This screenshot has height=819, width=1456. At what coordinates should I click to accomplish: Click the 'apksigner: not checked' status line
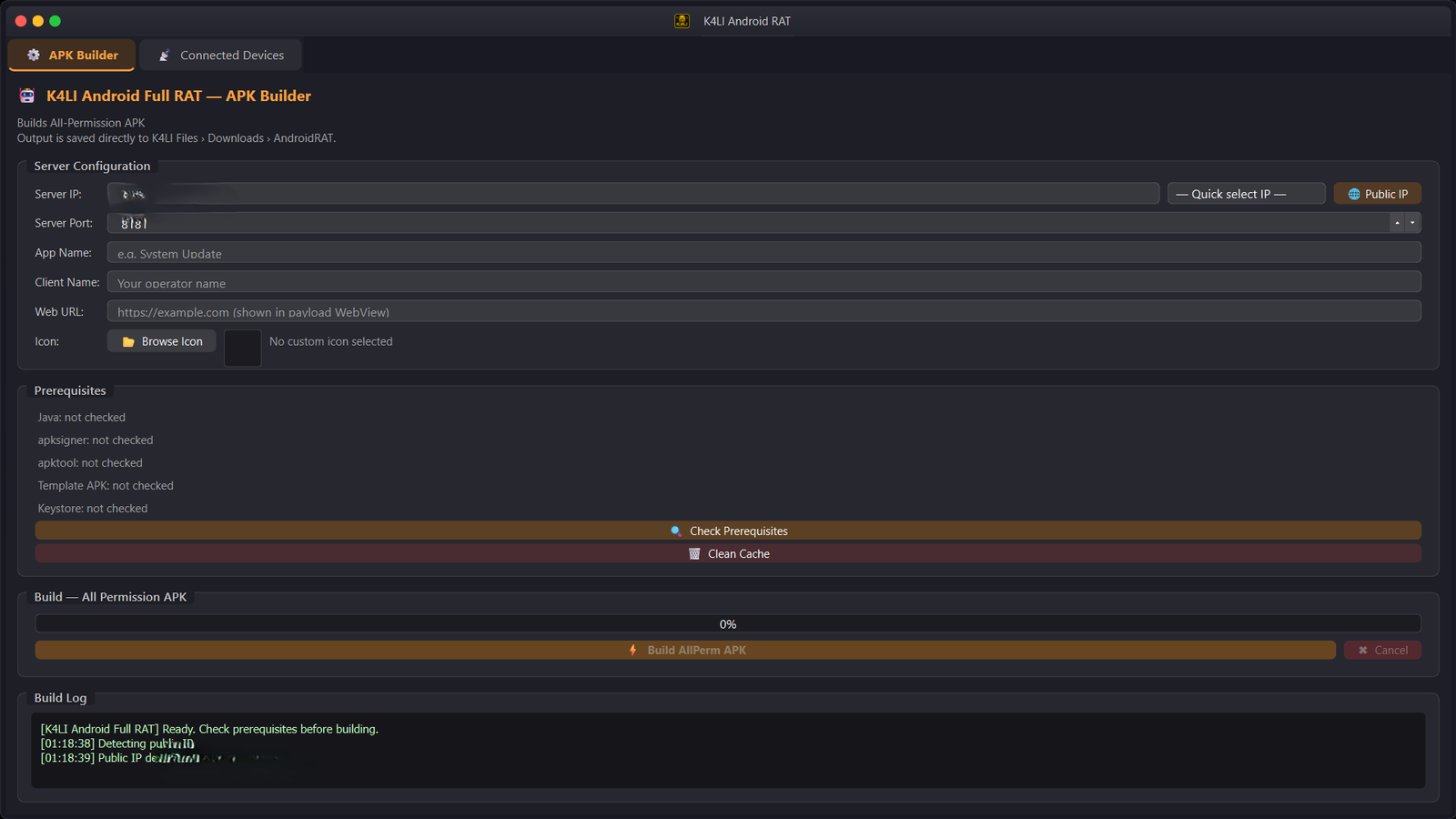pos(96,440)
